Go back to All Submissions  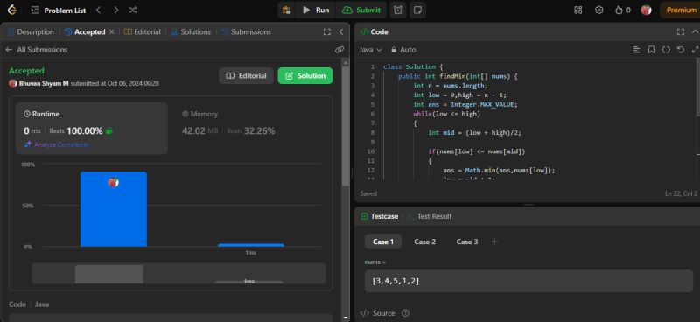tap(37, 50)
